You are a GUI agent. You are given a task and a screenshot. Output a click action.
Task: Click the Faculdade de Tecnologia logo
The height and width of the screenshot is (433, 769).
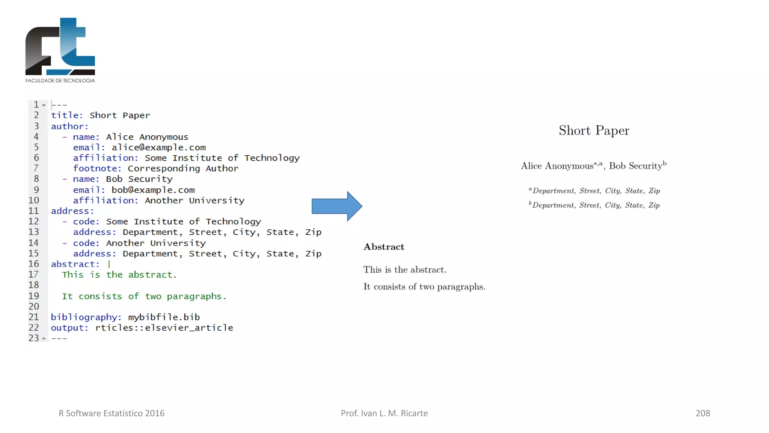[x=60, y=50]
